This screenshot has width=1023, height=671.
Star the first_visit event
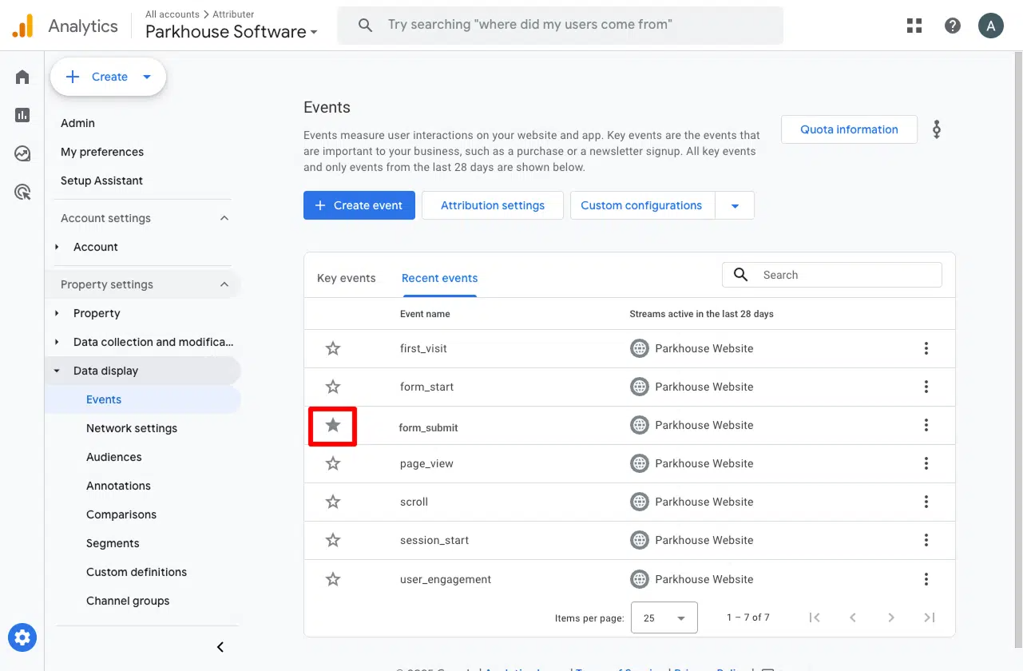tap(332, 348)
